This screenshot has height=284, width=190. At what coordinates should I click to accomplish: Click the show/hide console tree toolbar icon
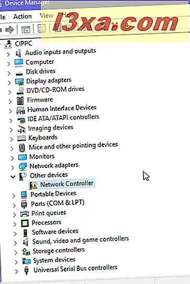tap(26, 29)
